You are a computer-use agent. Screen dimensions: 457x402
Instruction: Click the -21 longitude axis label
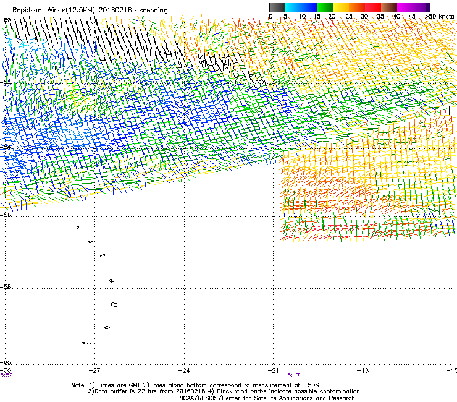273,370
